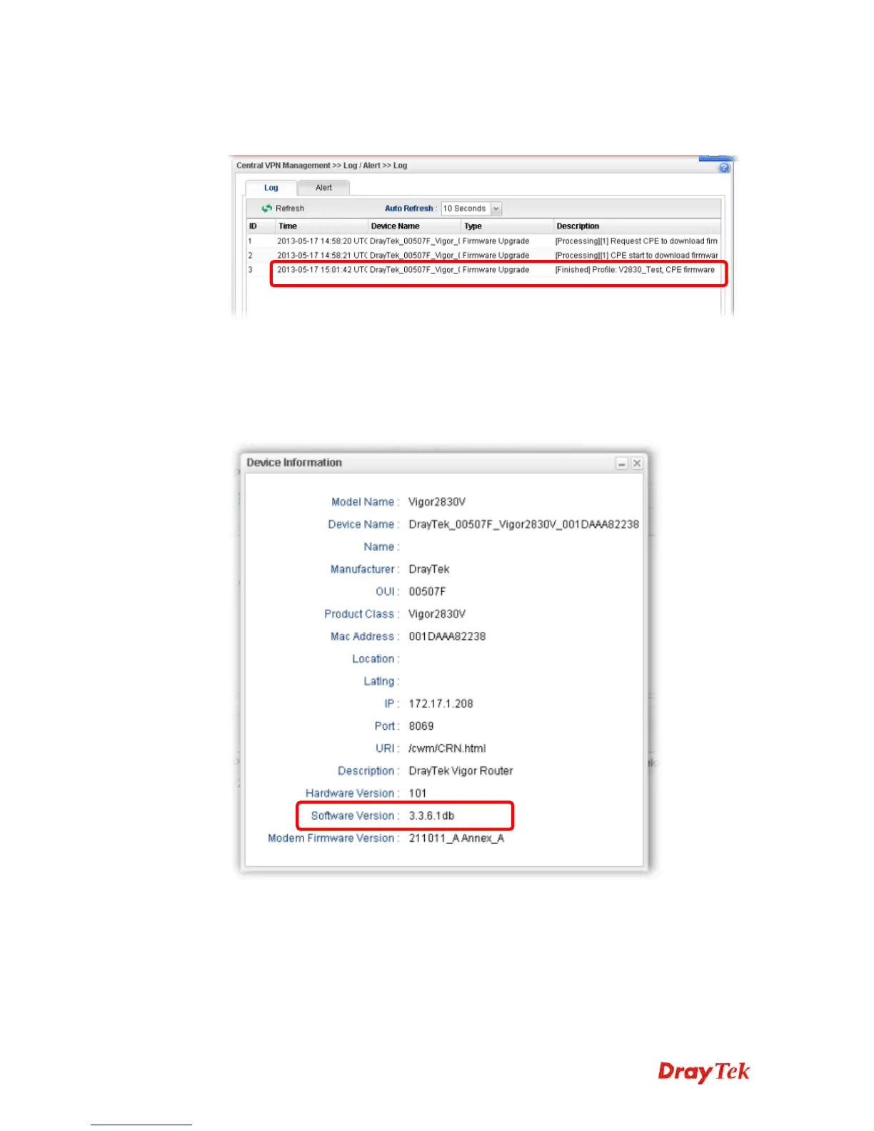The height and width of the screenshot is (1131, 874).
Task: Click CPE start to download description
Action: tap(636, 256)
